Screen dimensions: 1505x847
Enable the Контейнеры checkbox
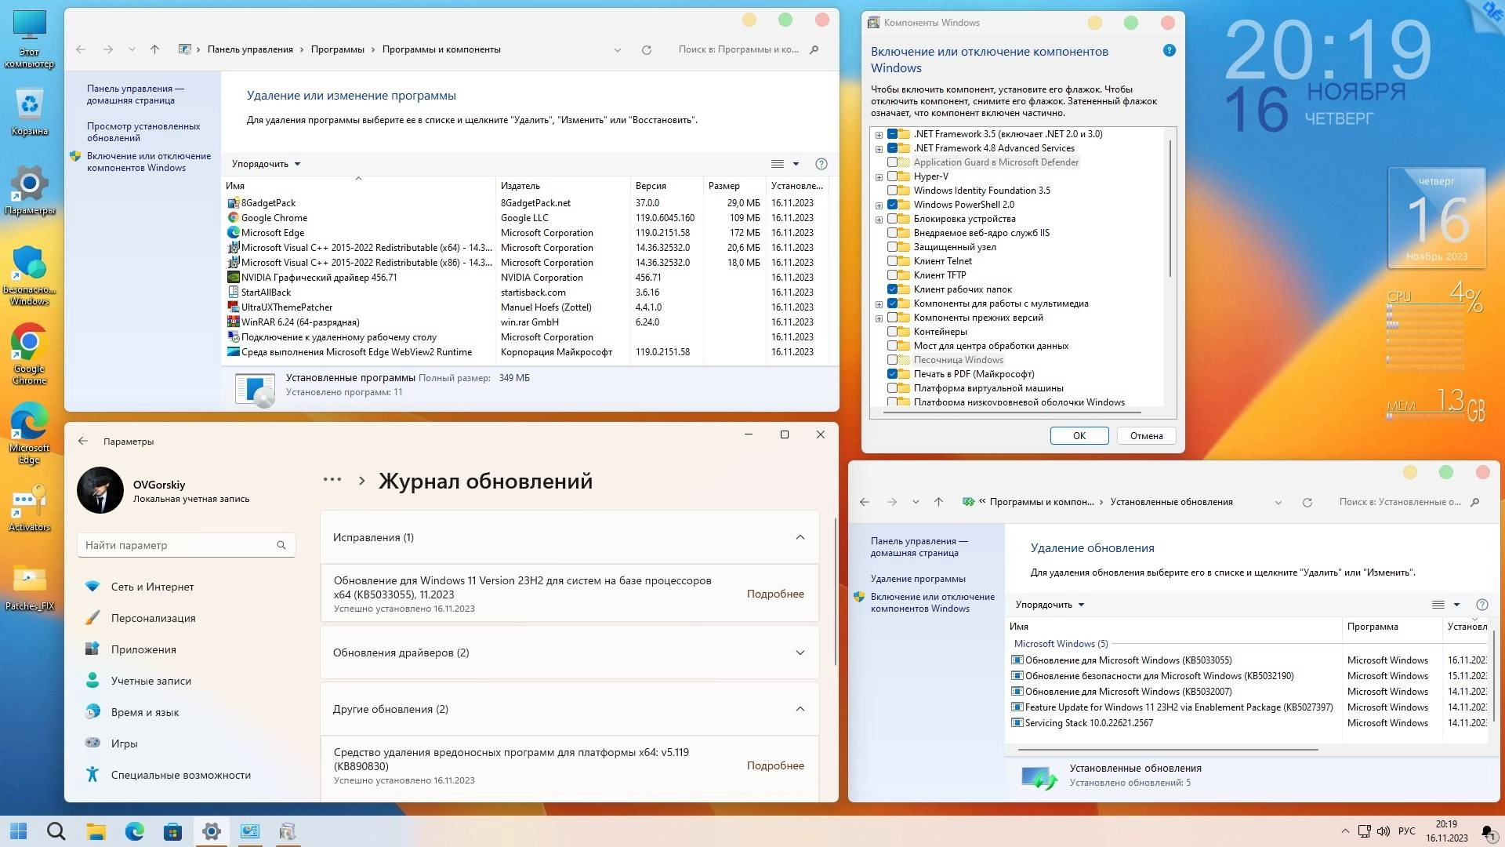pyautogui.click(x=892, y=332)
